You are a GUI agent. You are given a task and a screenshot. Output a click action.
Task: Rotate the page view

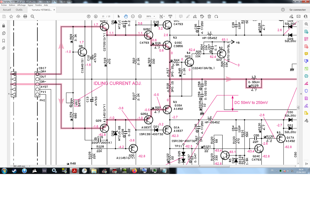216,16
